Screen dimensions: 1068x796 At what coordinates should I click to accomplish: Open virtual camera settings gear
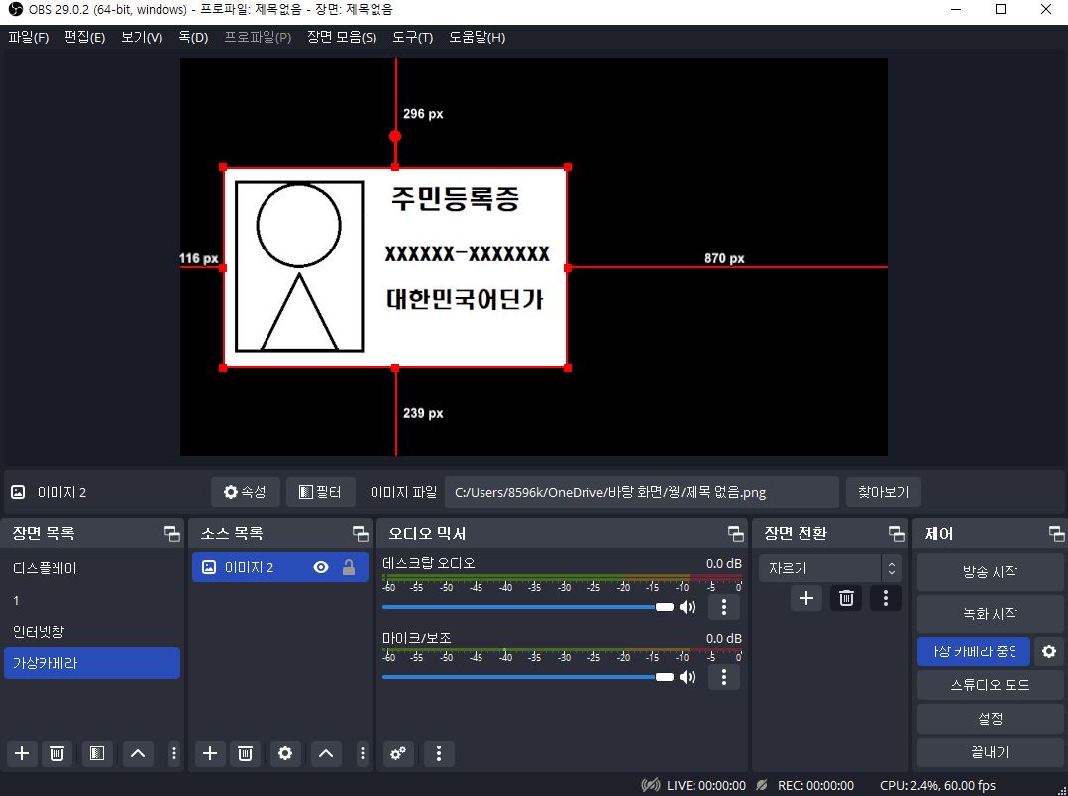coord(1049,651)
